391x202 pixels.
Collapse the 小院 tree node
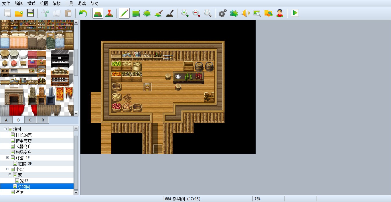point(7,169)
